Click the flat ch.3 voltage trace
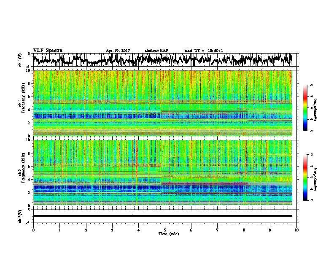The width and height of the screenshot is (334, 258). (x=163, y=216)
